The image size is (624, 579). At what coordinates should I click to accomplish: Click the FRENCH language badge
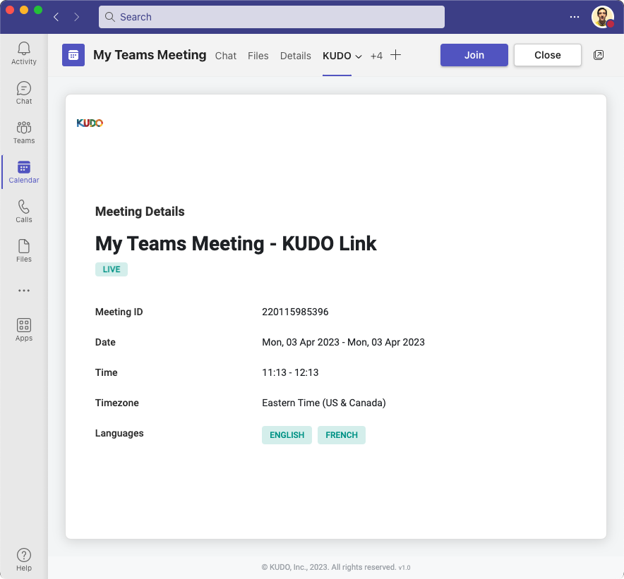tap(342, 434)
